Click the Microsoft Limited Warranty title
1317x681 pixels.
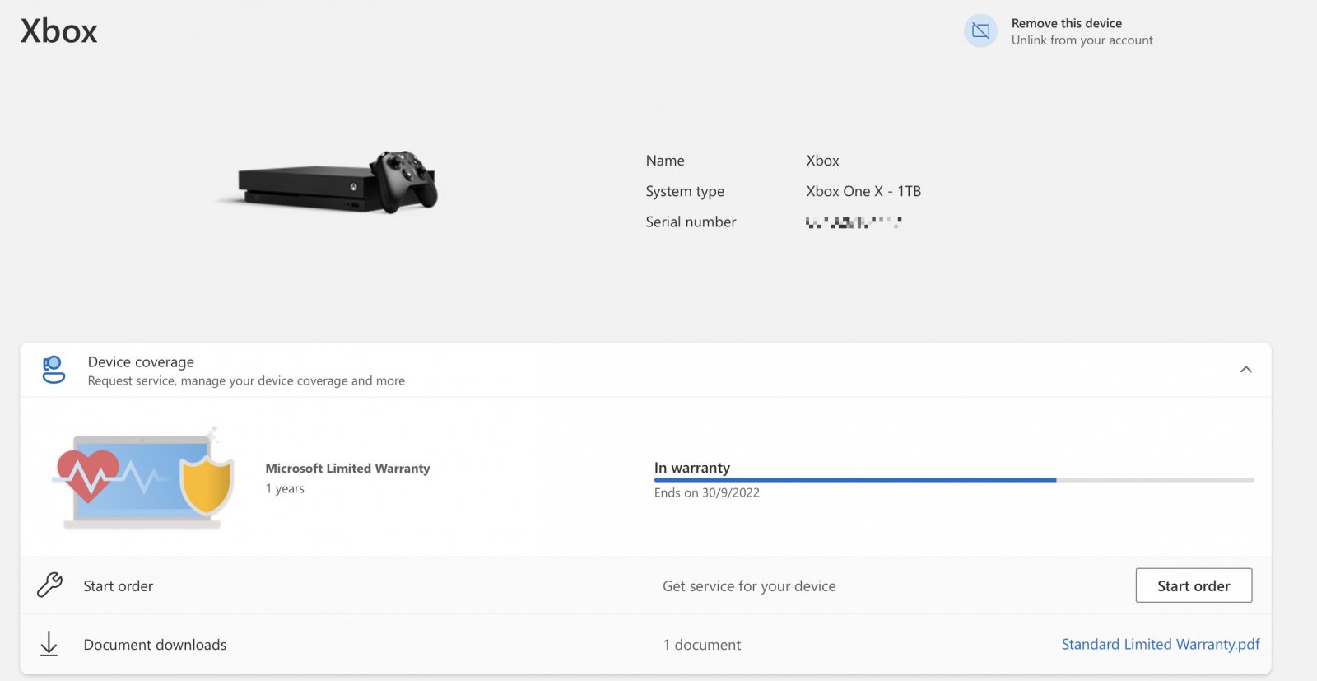coord(347,468)
